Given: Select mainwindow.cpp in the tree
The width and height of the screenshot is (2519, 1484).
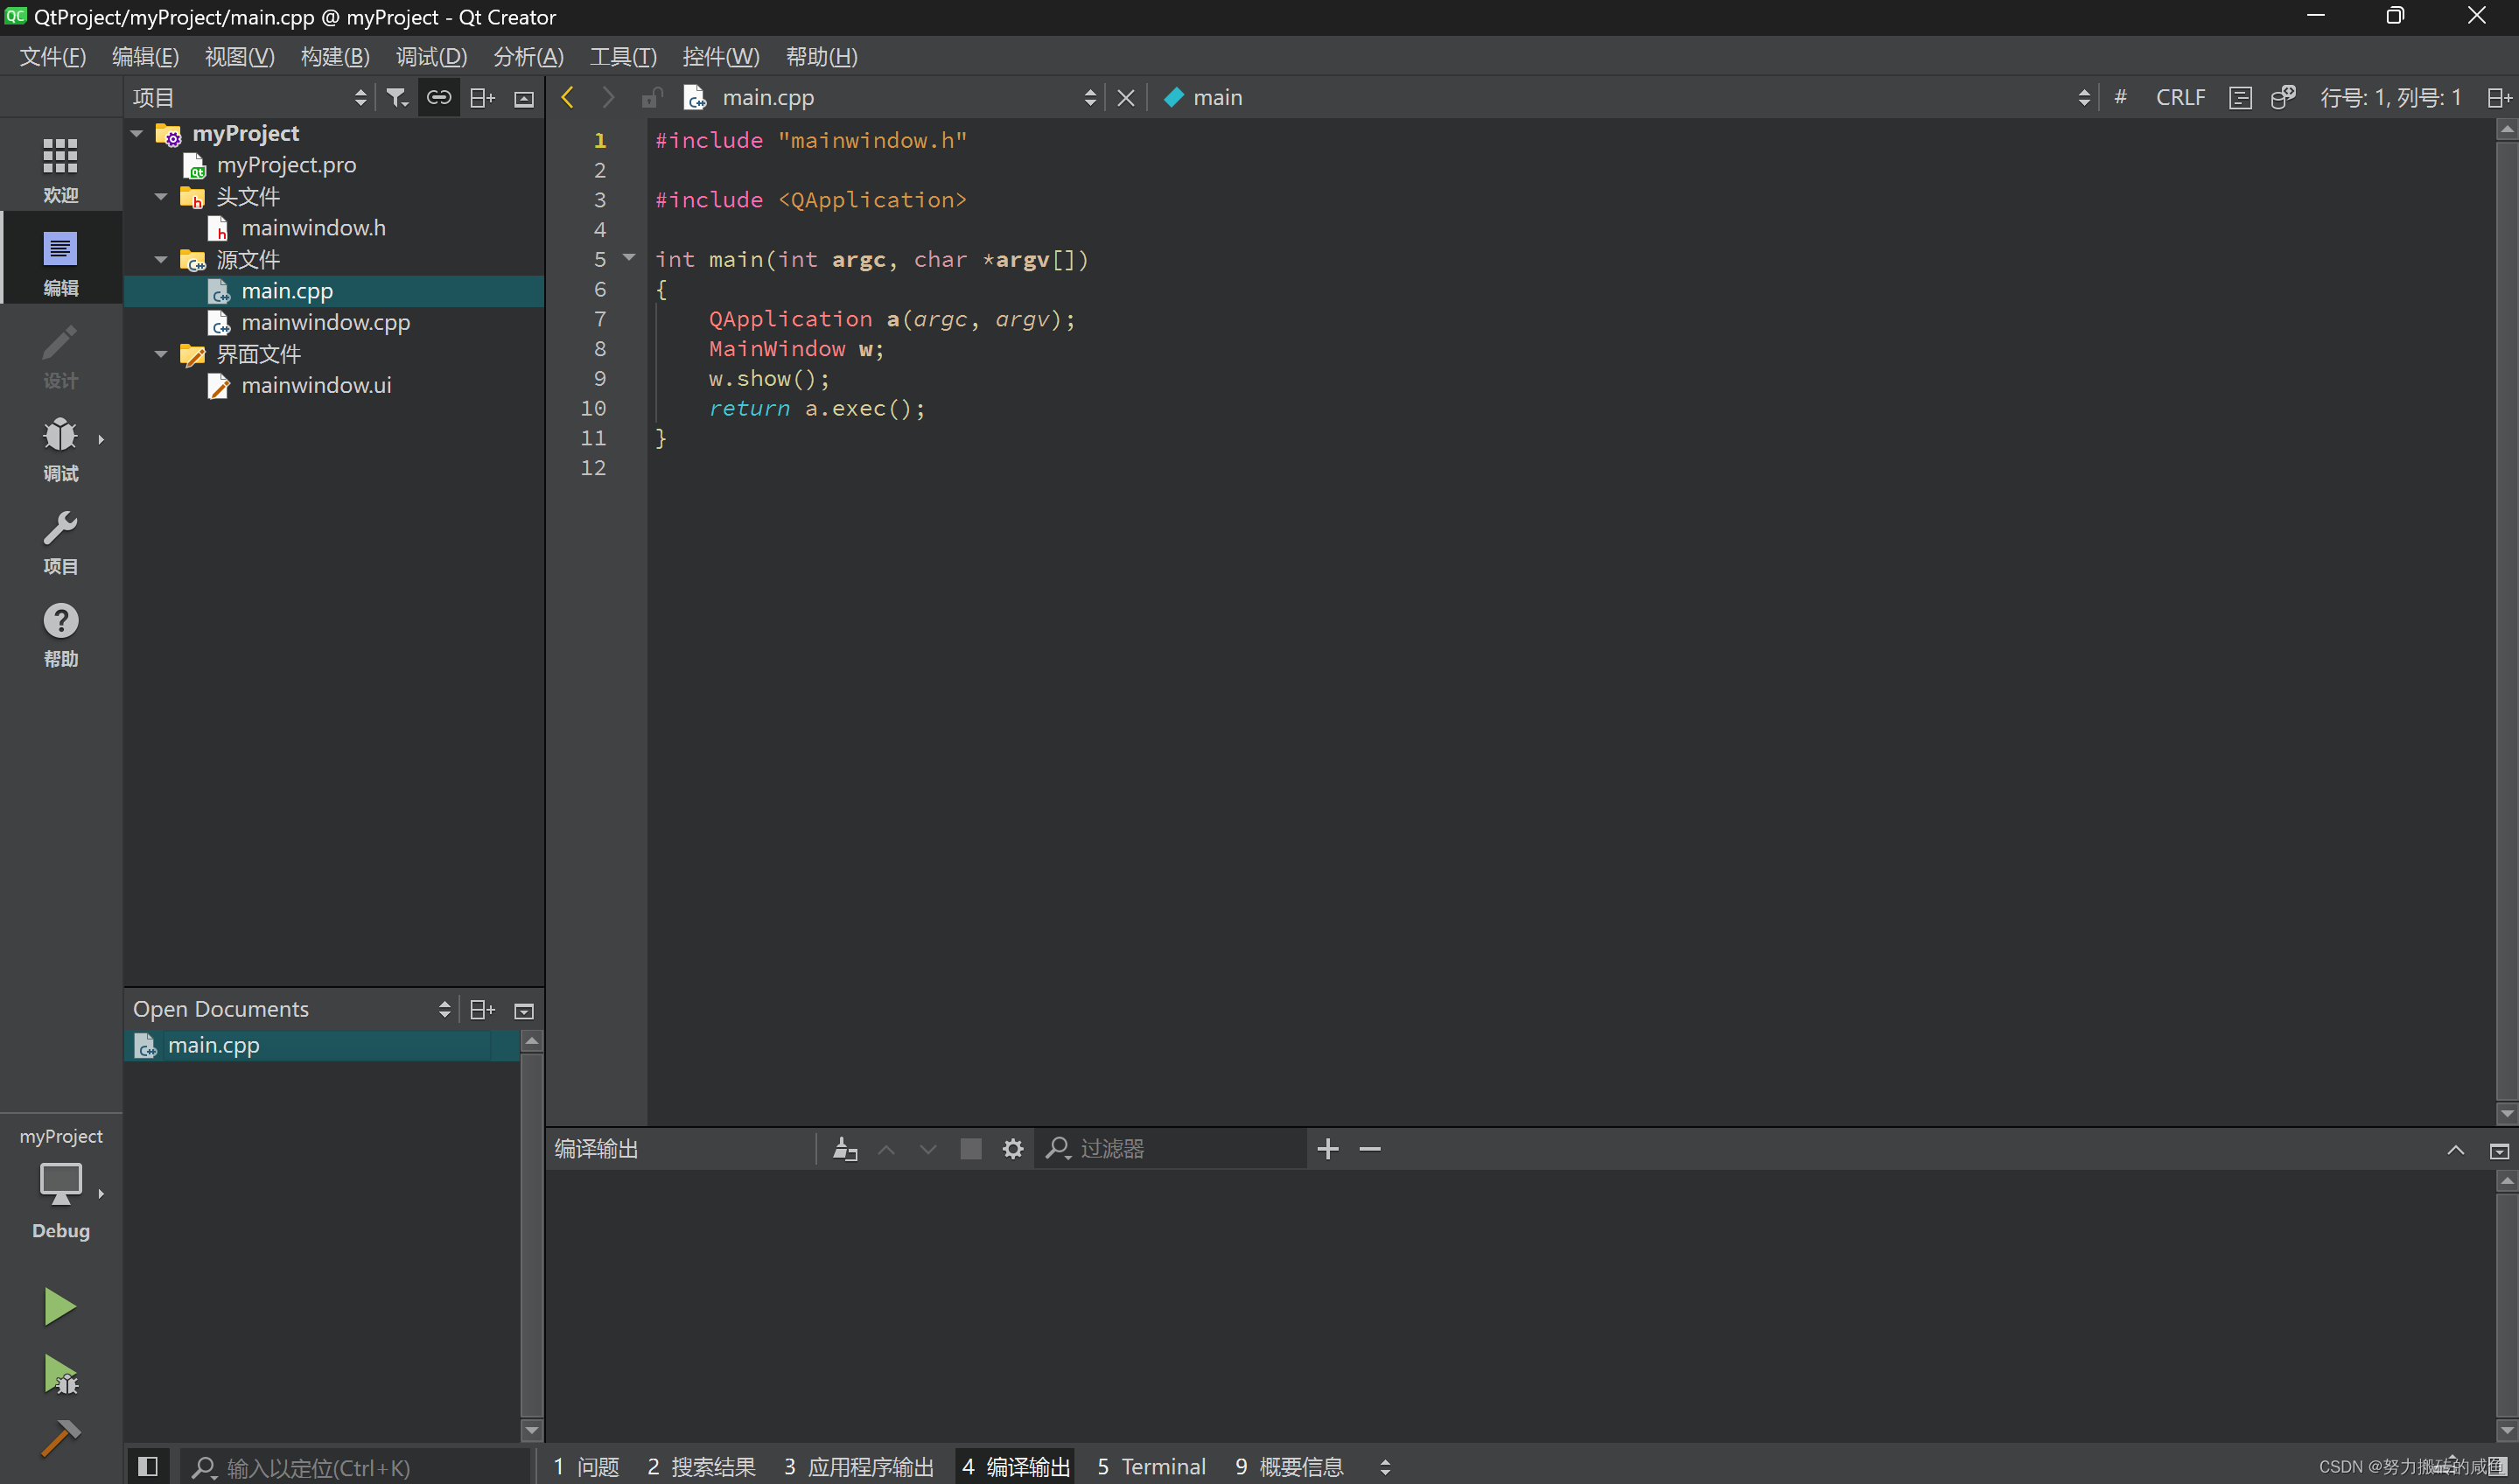Looking at the screenshot, I should tap(325, 322).
